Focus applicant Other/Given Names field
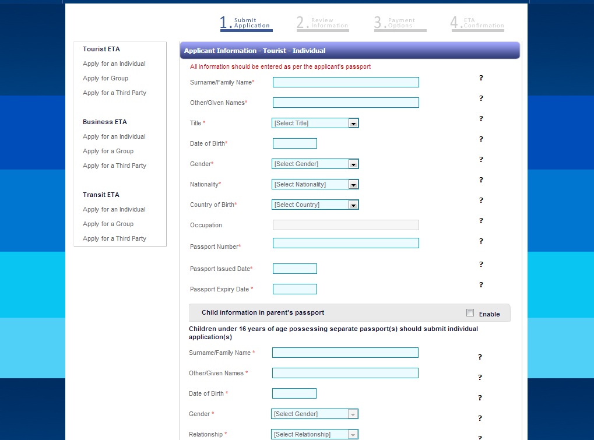This screenshot has height=440, width=594. [346, 103]
